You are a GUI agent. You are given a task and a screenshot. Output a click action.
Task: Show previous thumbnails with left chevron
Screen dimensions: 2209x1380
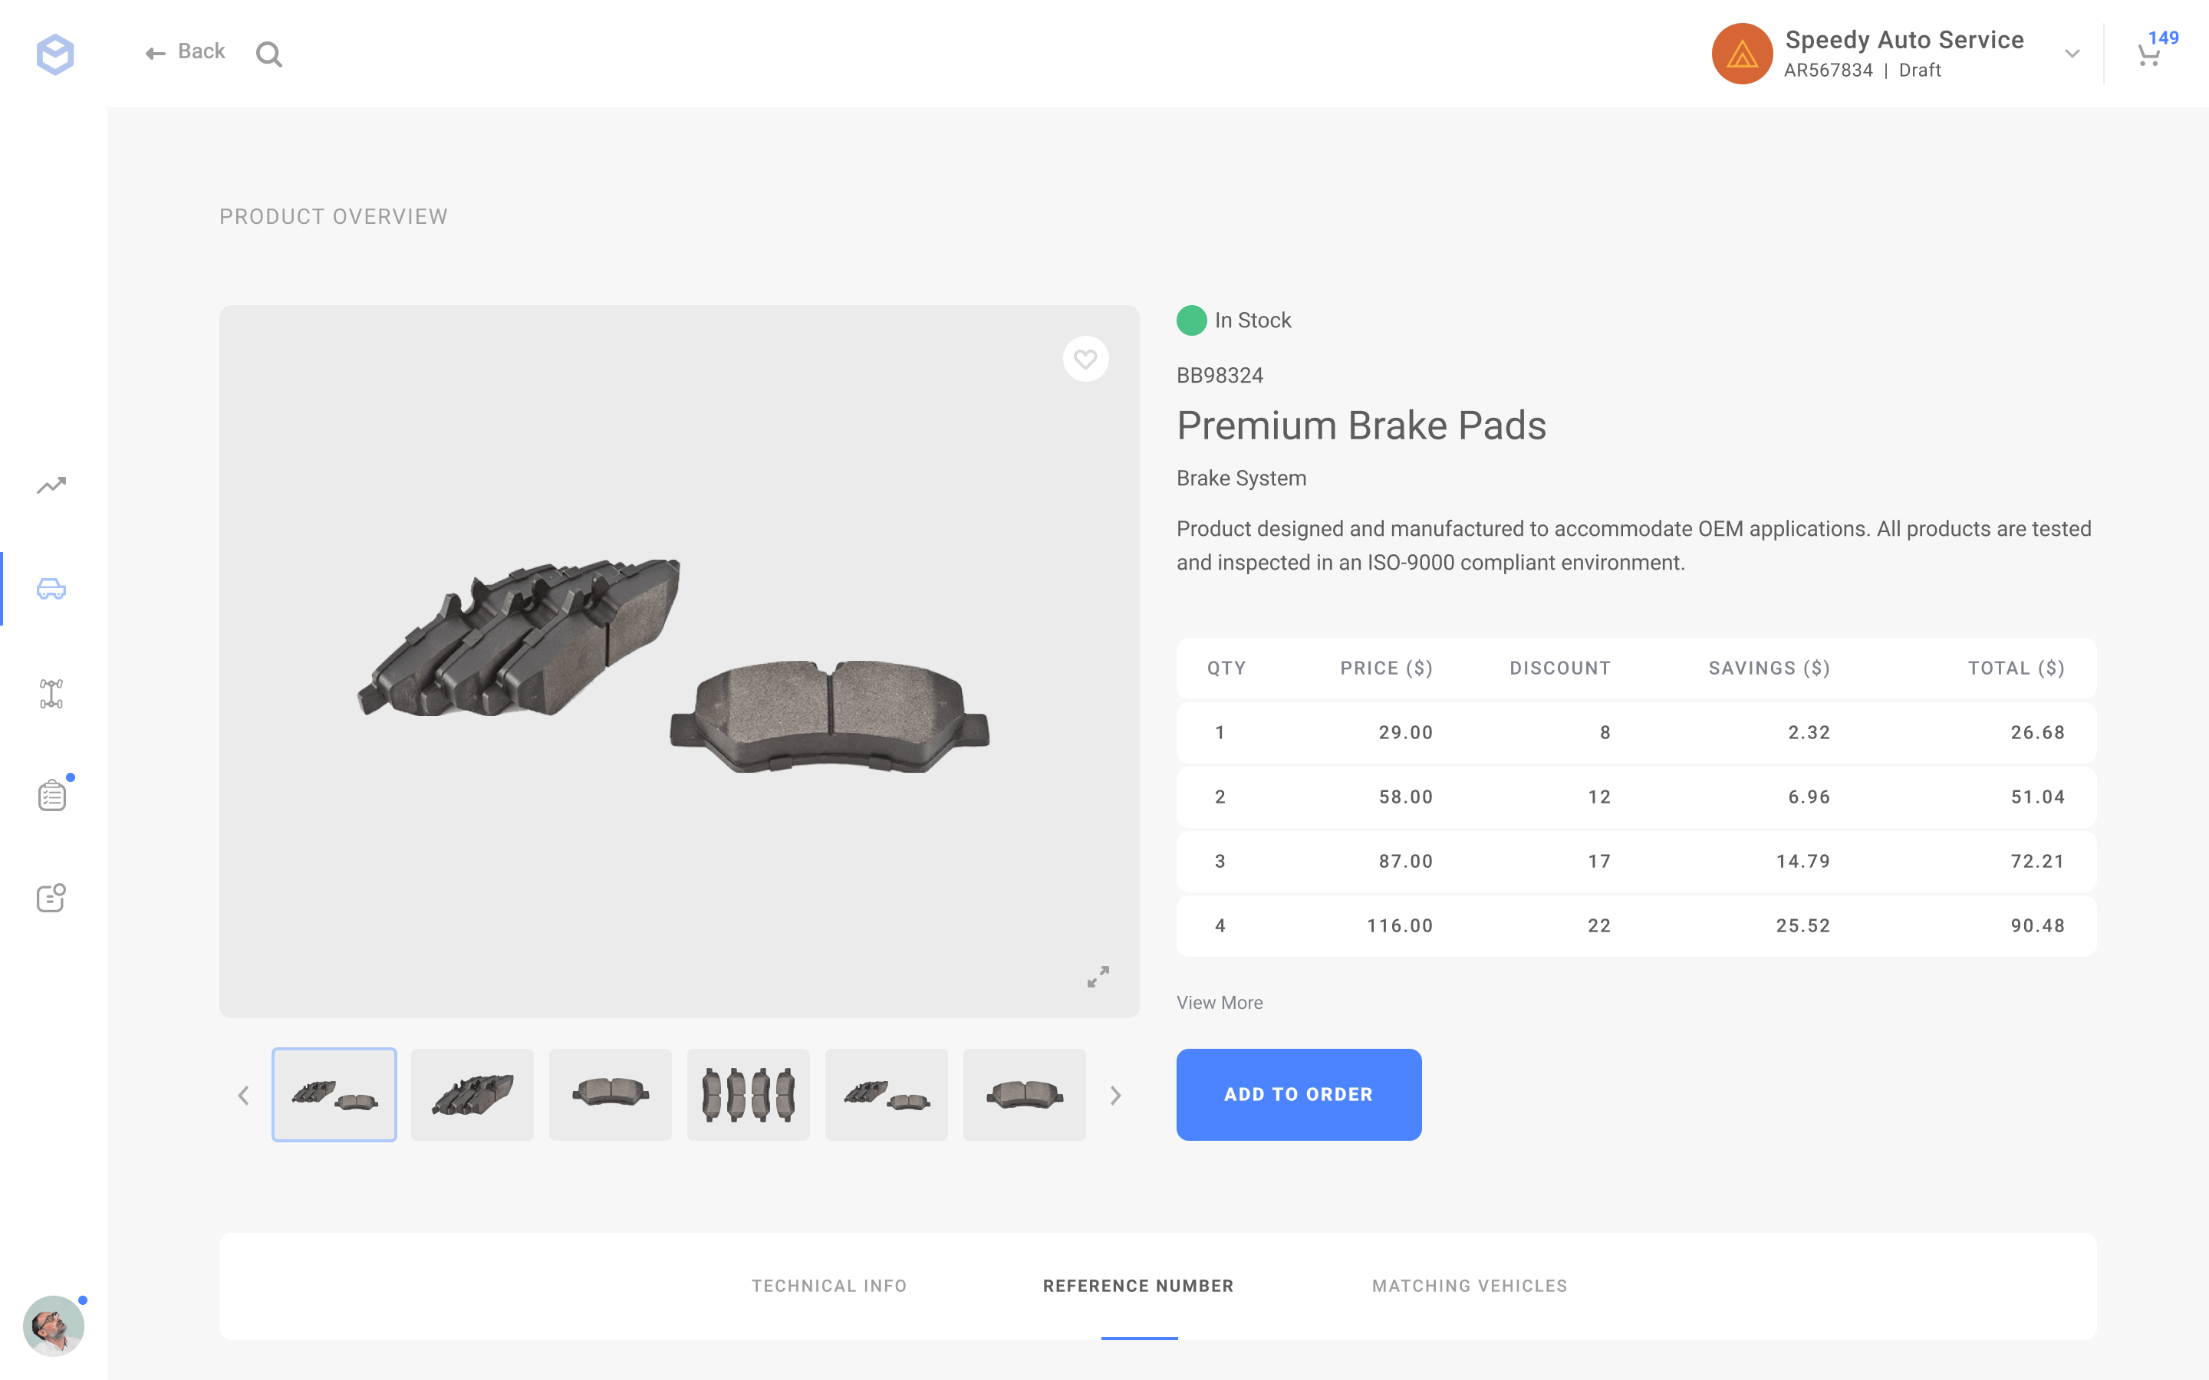[x=244, y=1096]
